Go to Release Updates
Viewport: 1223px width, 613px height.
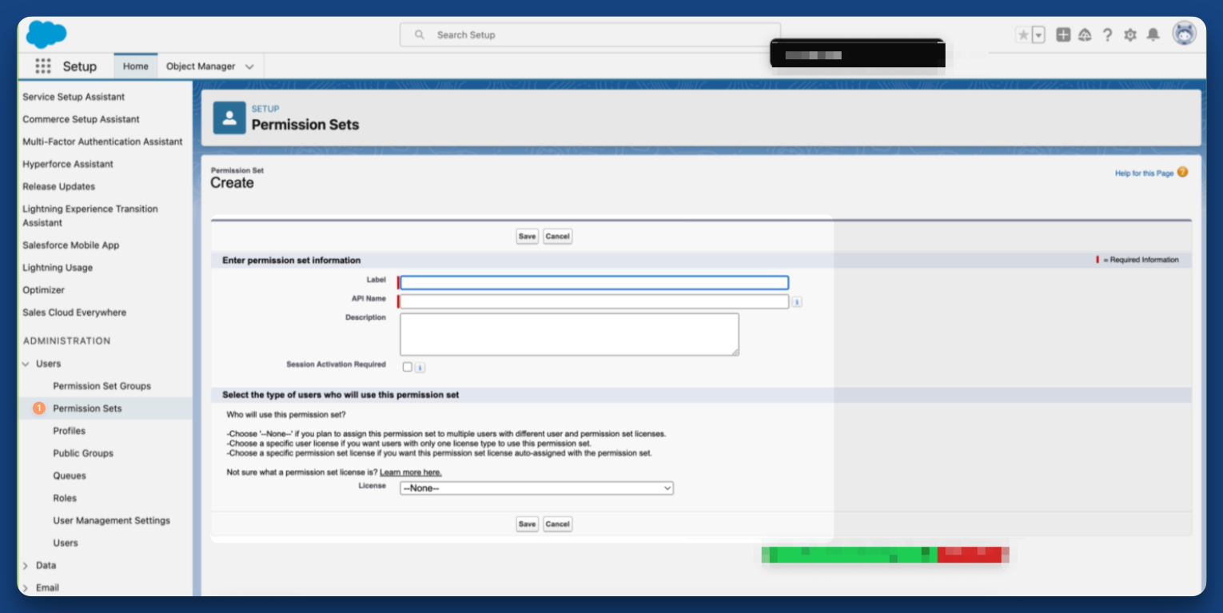tap(58, 186)
